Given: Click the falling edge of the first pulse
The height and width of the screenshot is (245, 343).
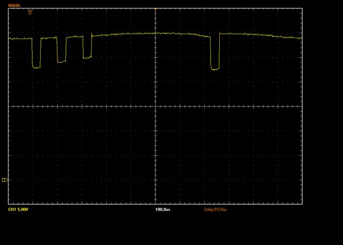Looking at the screenshot, I should point(32,53).
